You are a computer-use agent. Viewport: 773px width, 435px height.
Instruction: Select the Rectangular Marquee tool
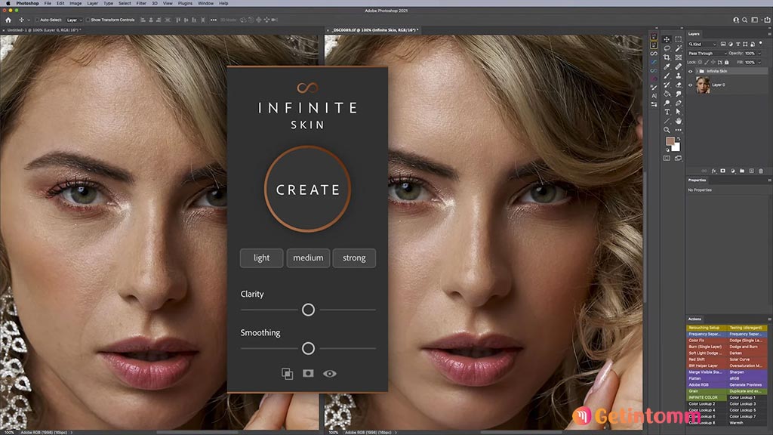point(679,39)
